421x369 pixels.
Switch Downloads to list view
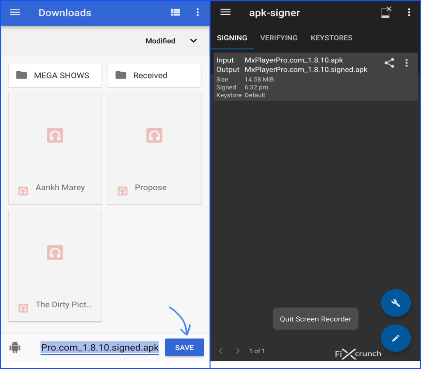(x=175, y=12)
